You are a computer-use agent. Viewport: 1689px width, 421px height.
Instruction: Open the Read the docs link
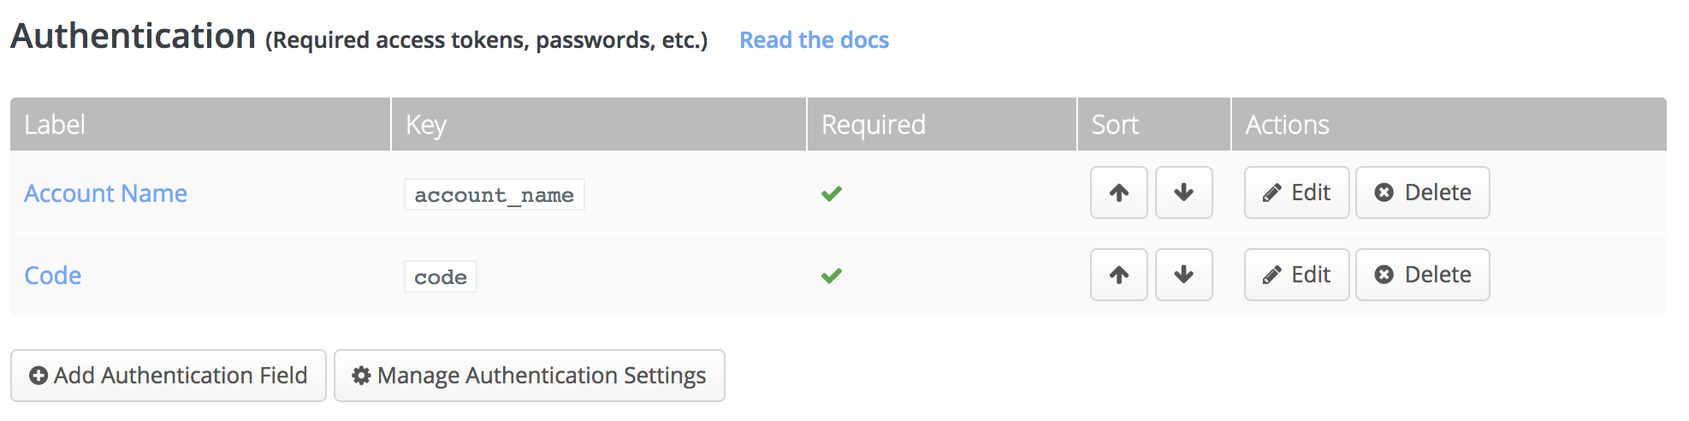click(x=814, y=40)
